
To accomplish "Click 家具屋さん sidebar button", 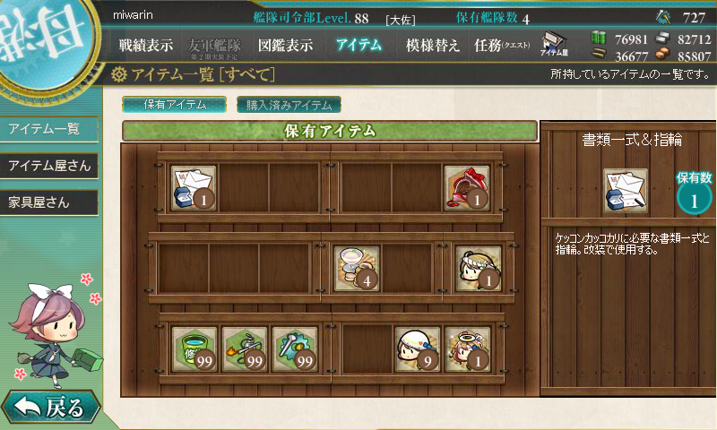I will (x=49, y=202).
